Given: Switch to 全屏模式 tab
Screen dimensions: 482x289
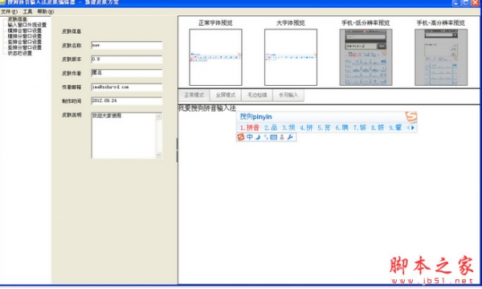Looking at the screenshot, I should point(226,96).
